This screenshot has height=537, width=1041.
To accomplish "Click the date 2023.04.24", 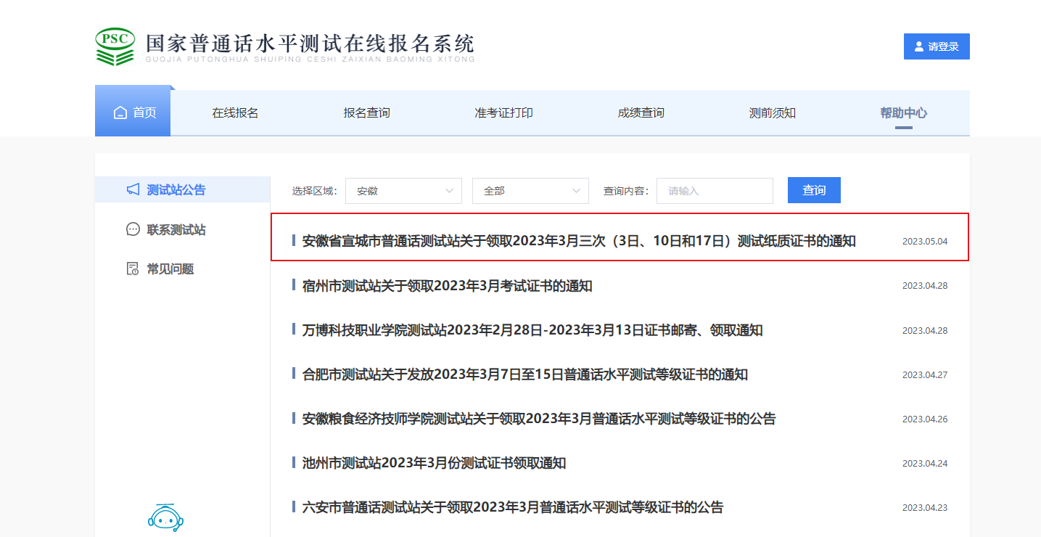I will point(925,464).
